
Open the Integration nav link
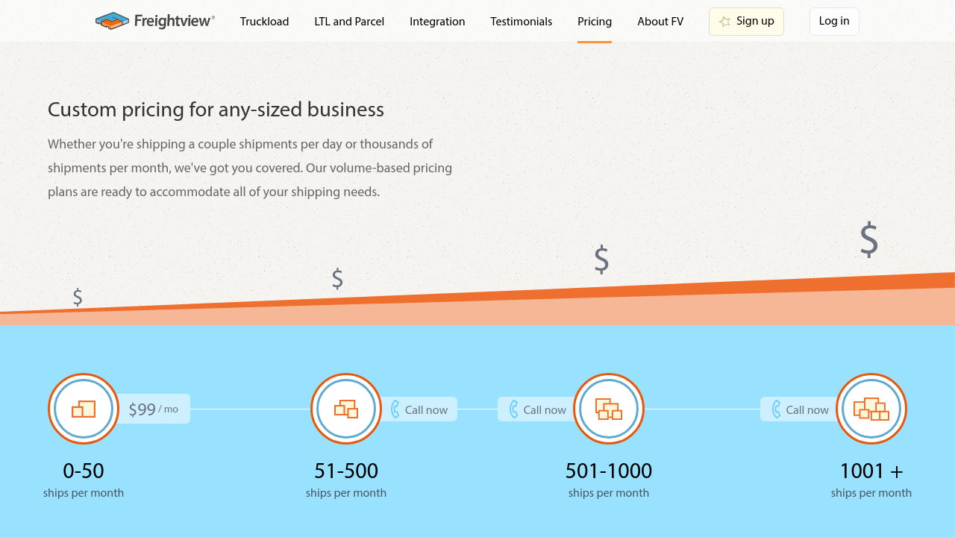[437, 22]
